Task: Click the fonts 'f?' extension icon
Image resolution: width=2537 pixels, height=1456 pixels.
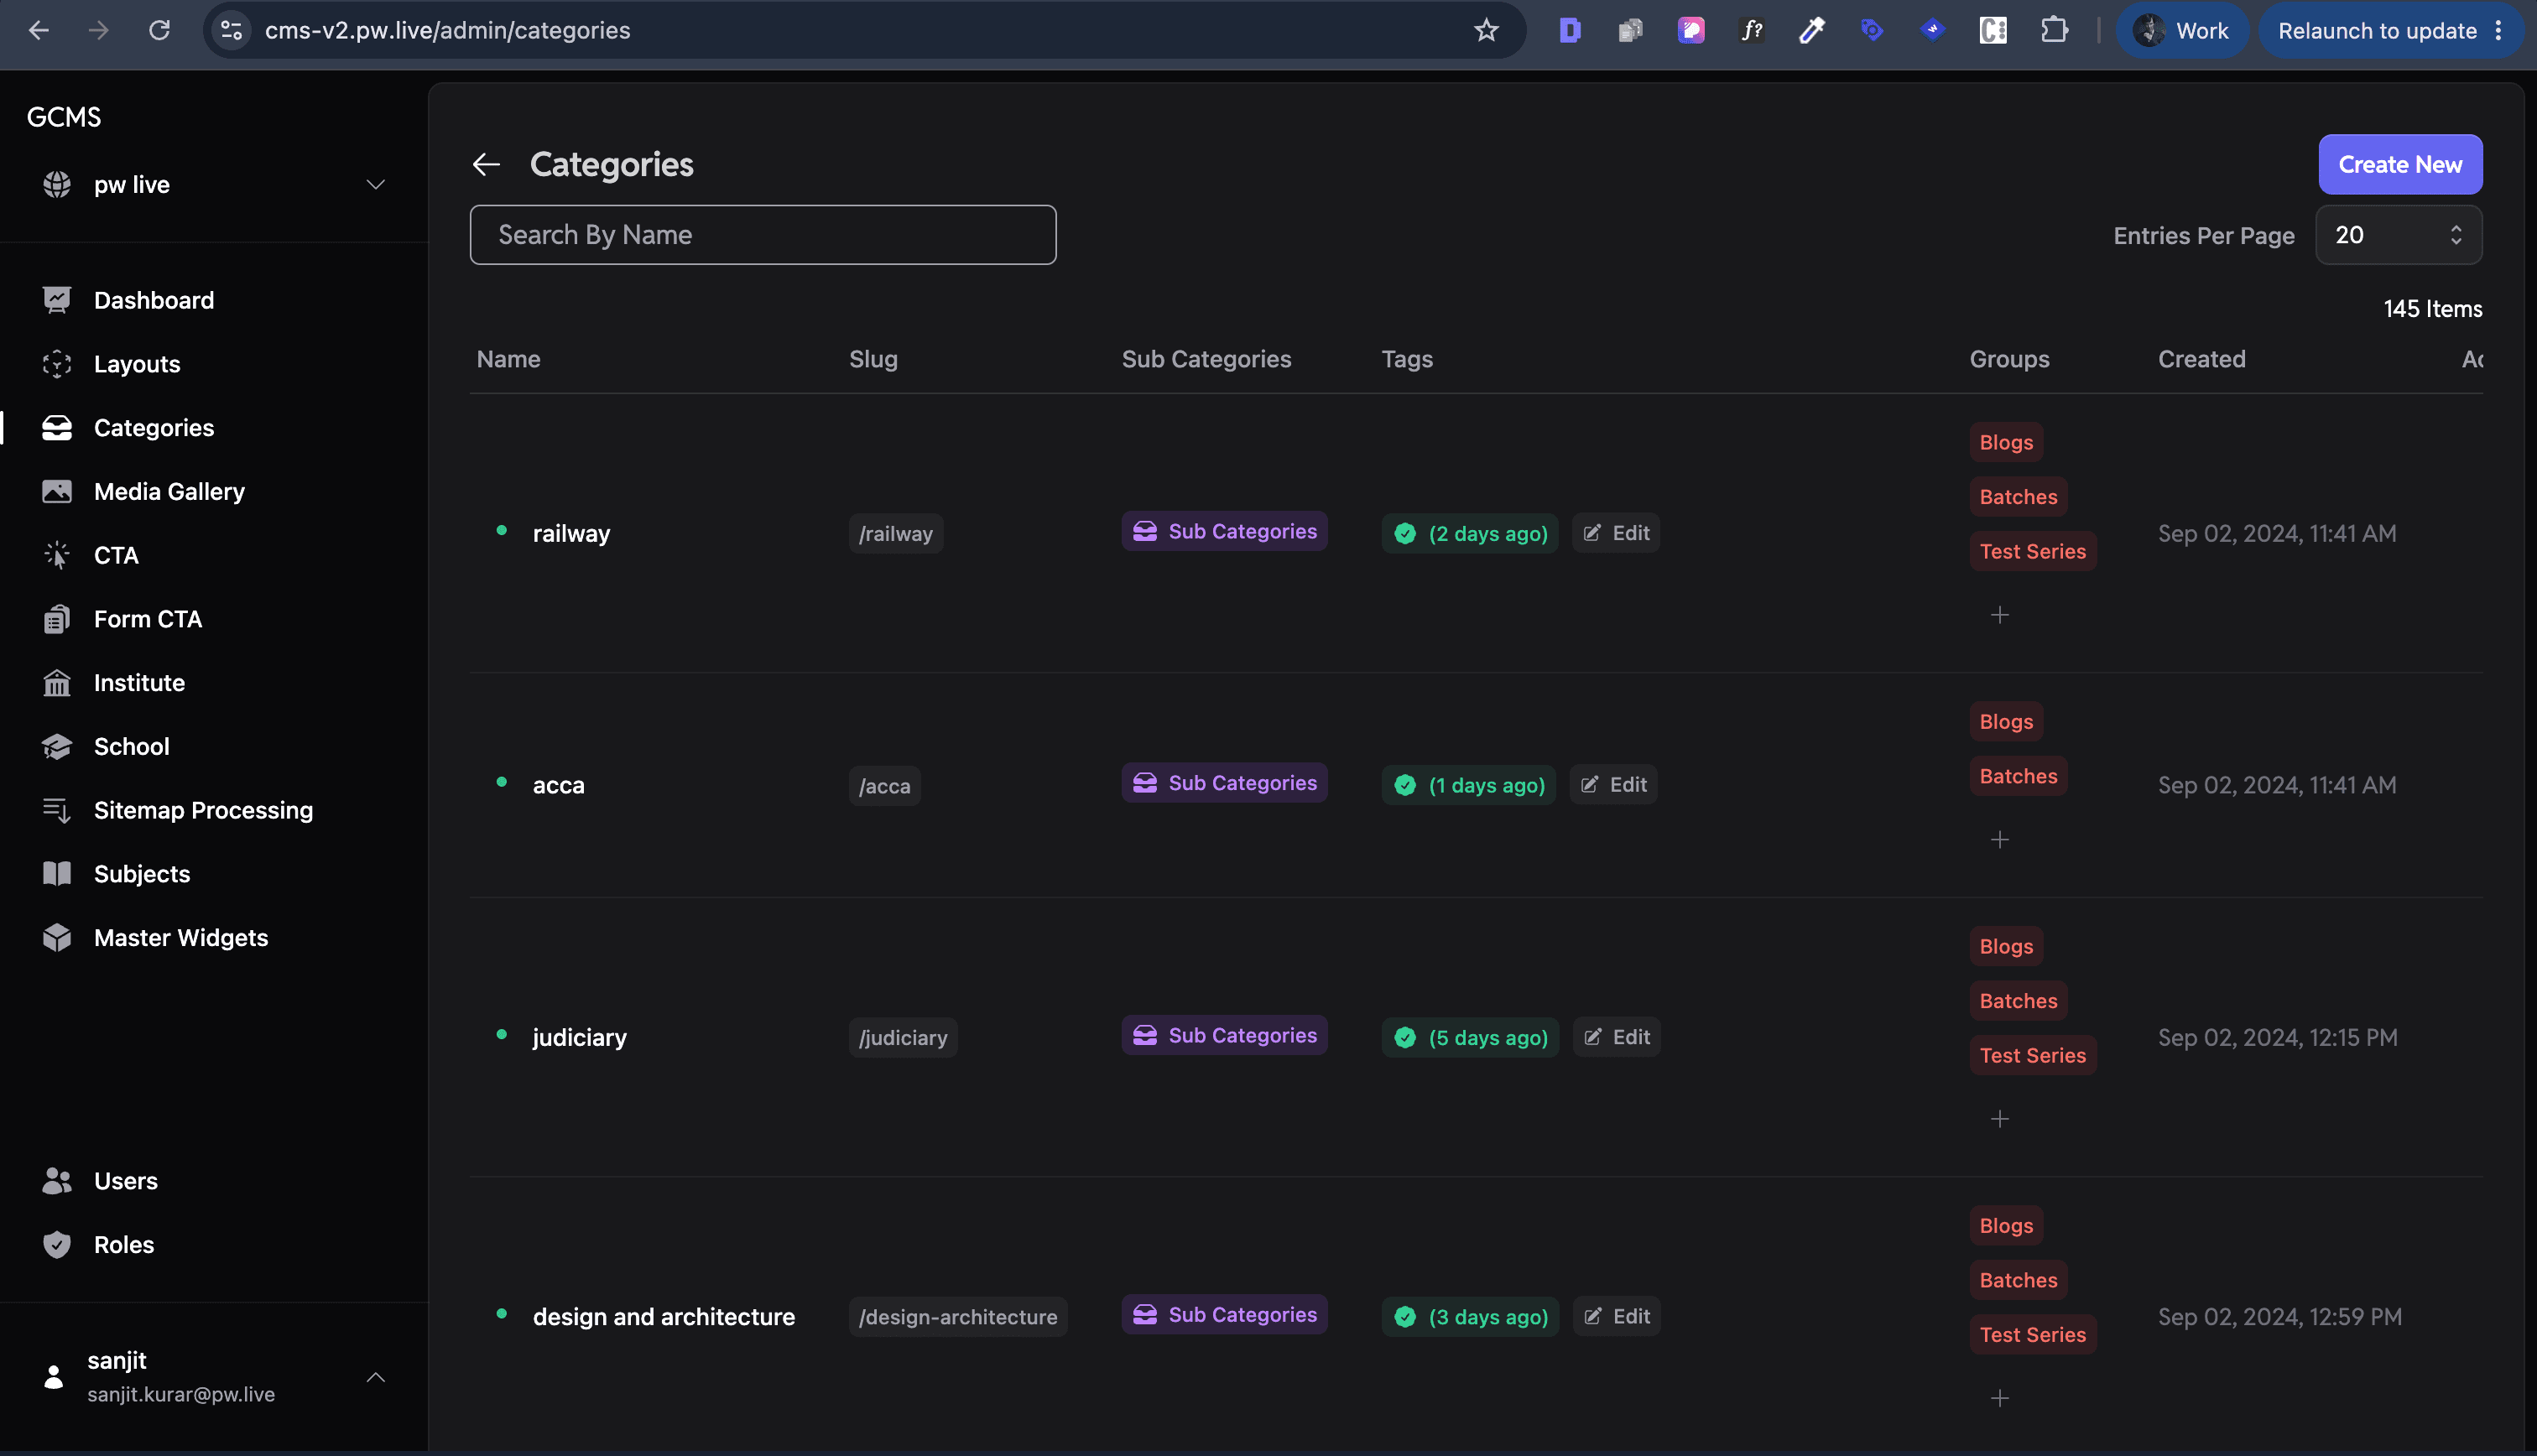Action: click(x=1751, y=30)
